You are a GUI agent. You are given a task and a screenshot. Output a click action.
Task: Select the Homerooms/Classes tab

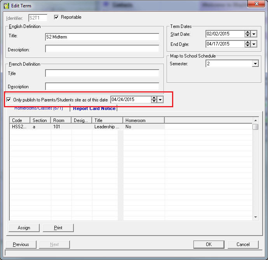click(x=38, y=108)
